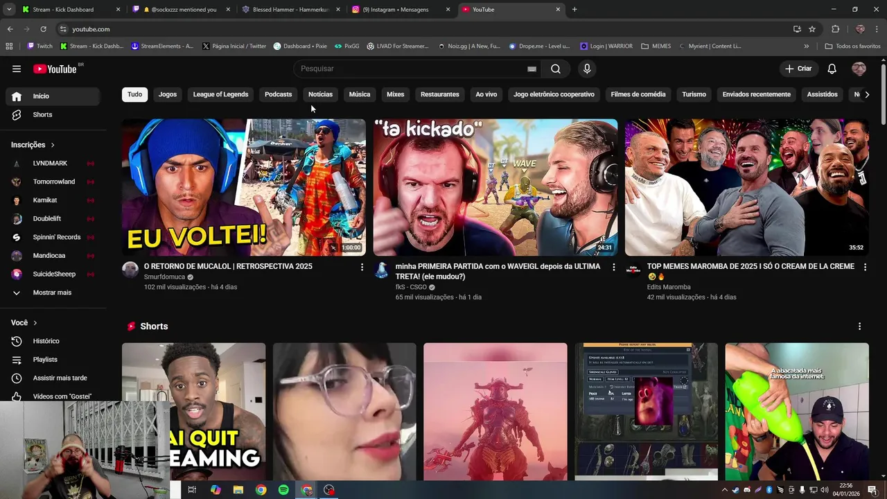Reload the page in Chrome
The height and width of the screenshot is (499, 887).
click(x=43, y=29)
